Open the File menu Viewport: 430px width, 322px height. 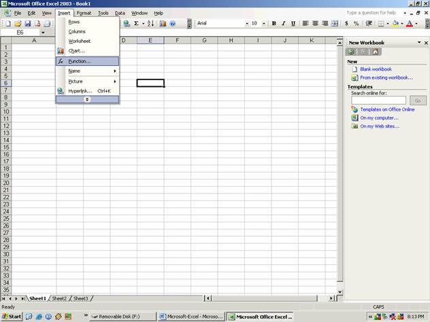pyautogui.click(x=18, y=13)
